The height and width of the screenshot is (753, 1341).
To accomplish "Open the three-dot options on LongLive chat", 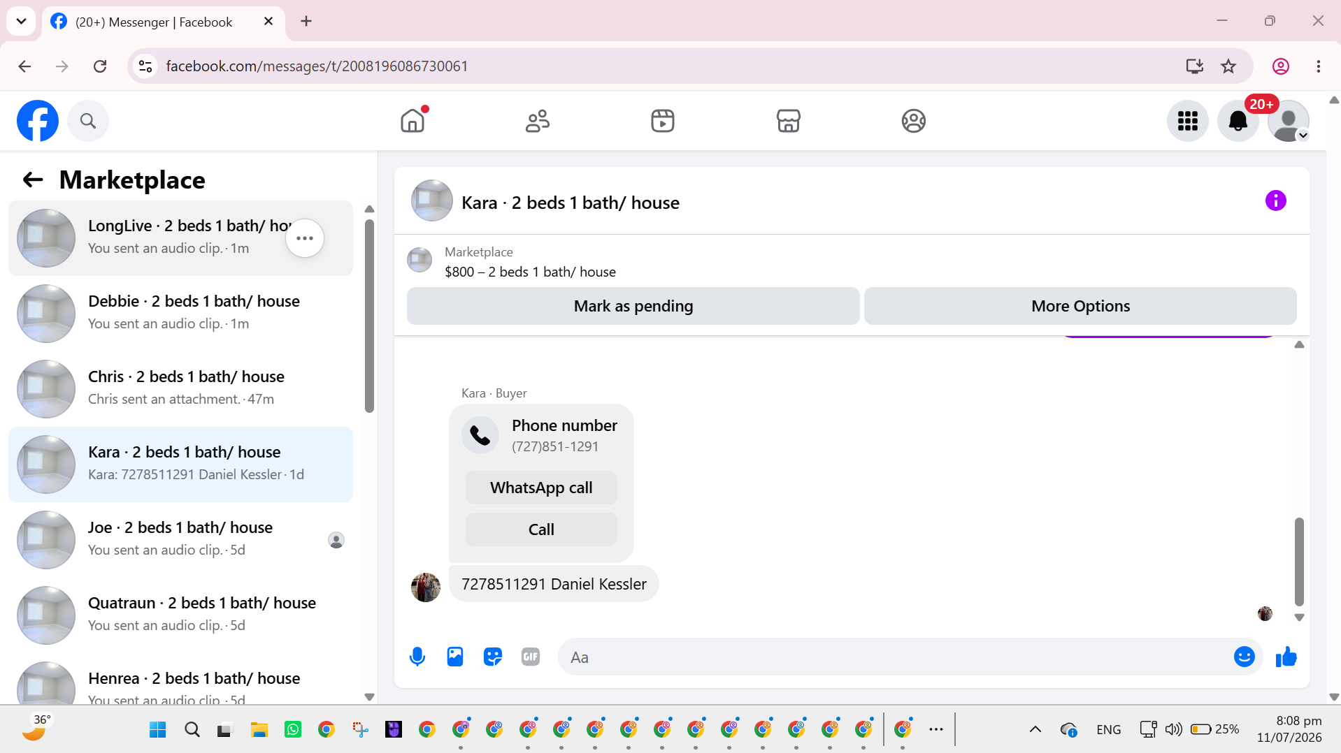I will 305,238.
